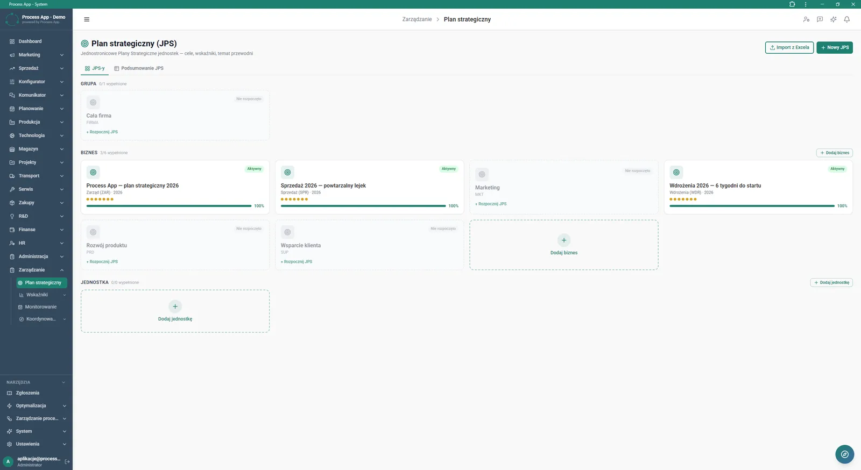Click Nowy JPS button

point(835,47)
